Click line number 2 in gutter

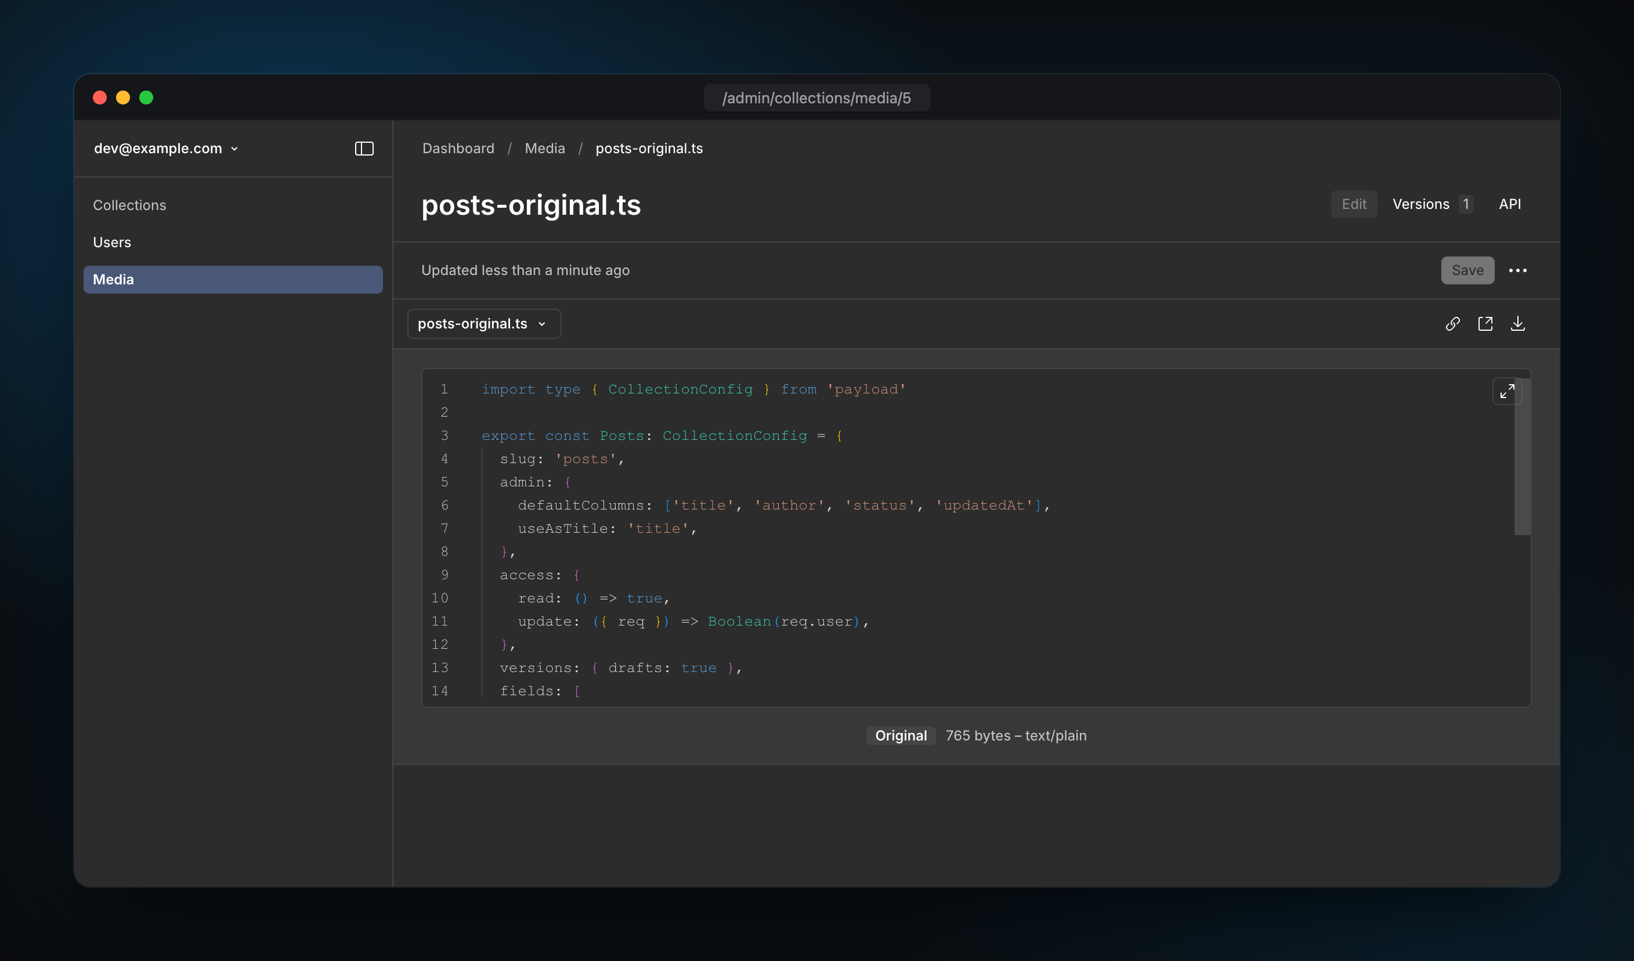pos(444,413)
